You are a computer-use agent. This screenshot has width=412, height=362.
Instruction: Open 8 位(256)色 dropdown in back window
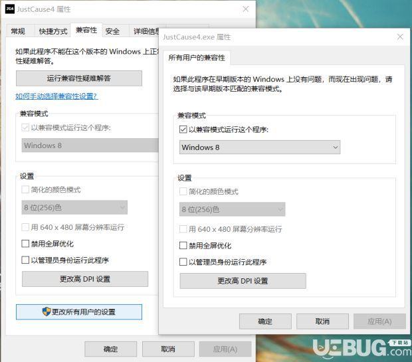[x=74, y=207]
